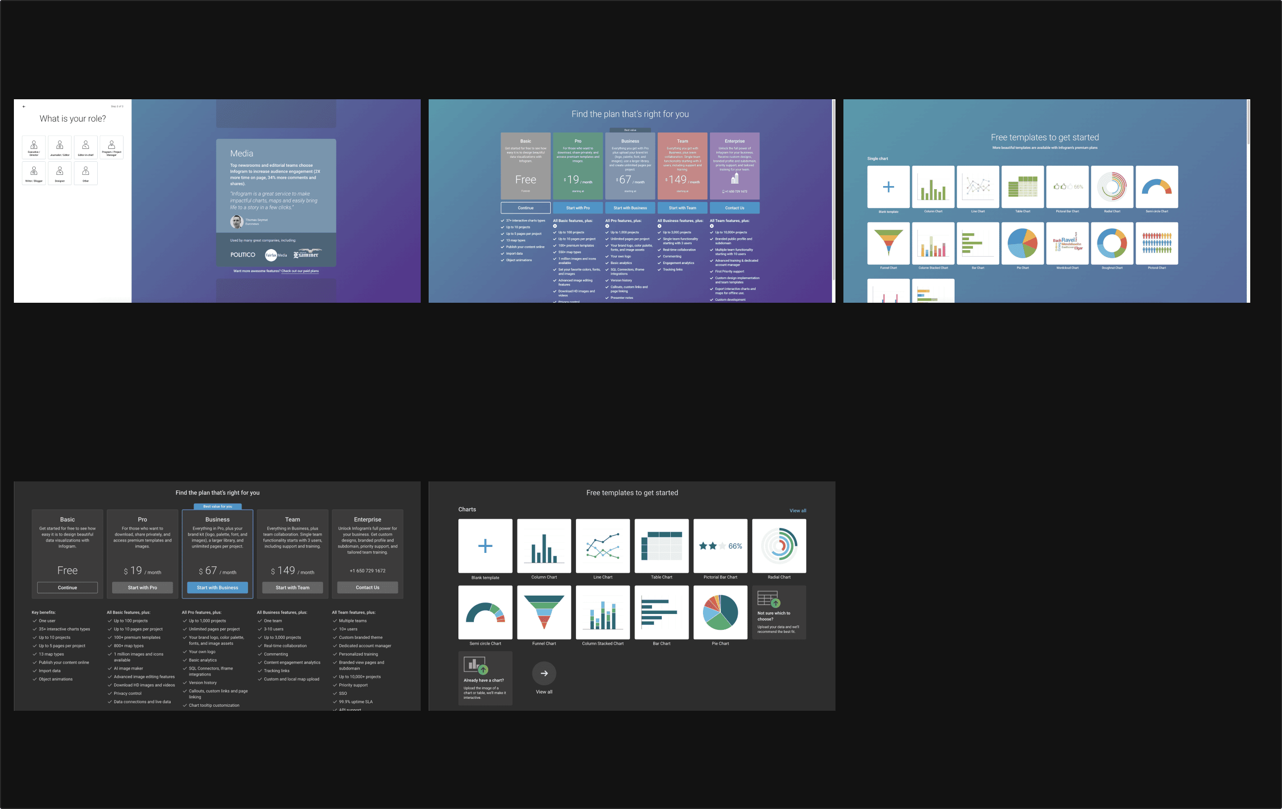Click Start with Business in the gradient pricing panel

pyautogui.click(x=630, y=207)
